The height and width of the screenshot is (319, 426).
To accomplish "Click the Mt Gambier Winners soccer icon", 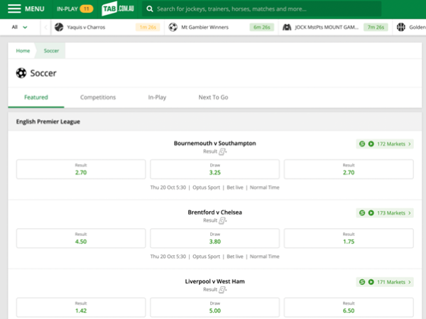I will 173,27.
